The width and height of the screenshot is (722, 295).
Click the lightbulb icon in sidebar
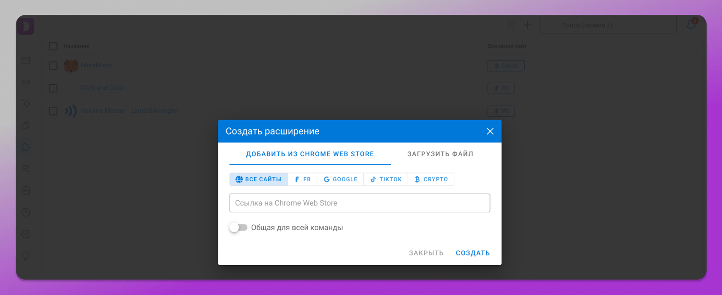click(x=26, y=256)
